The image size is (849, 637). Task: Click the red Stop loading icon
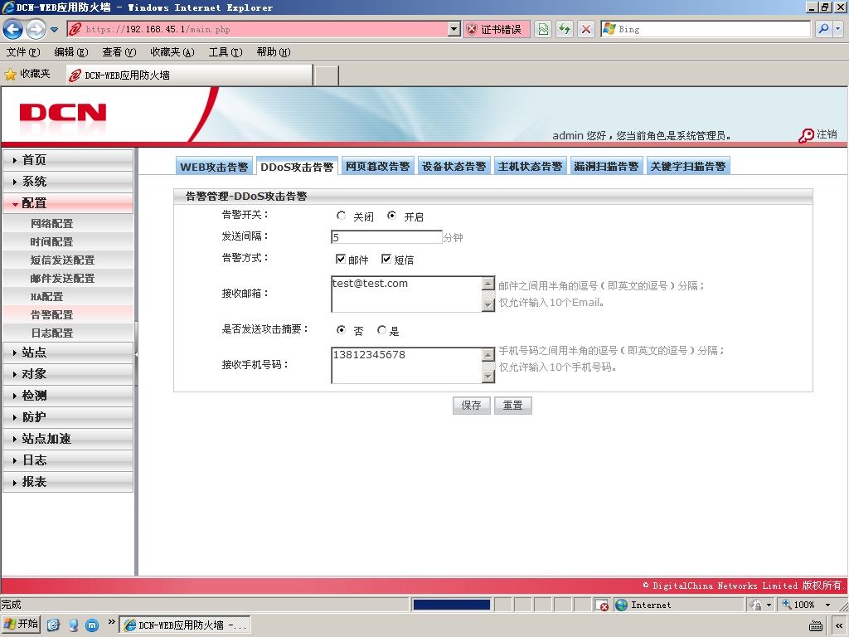(586, 29)
